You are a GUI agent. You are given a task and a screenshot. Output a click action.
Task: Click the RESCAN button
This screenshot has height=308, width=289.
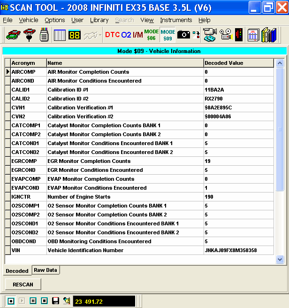23,284
